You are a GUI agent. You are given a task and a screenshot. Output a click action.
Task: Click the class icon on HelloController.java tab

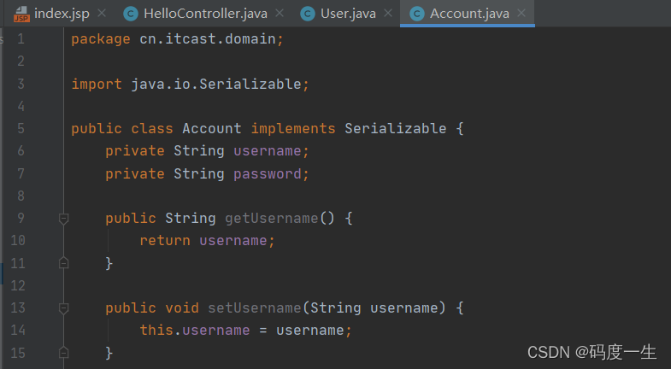tap(131, 14)
